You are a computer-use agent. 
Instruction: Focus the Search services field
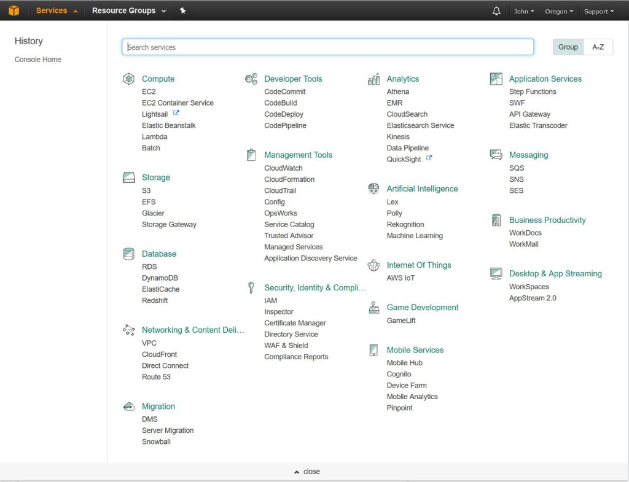(x=328, y=47)
